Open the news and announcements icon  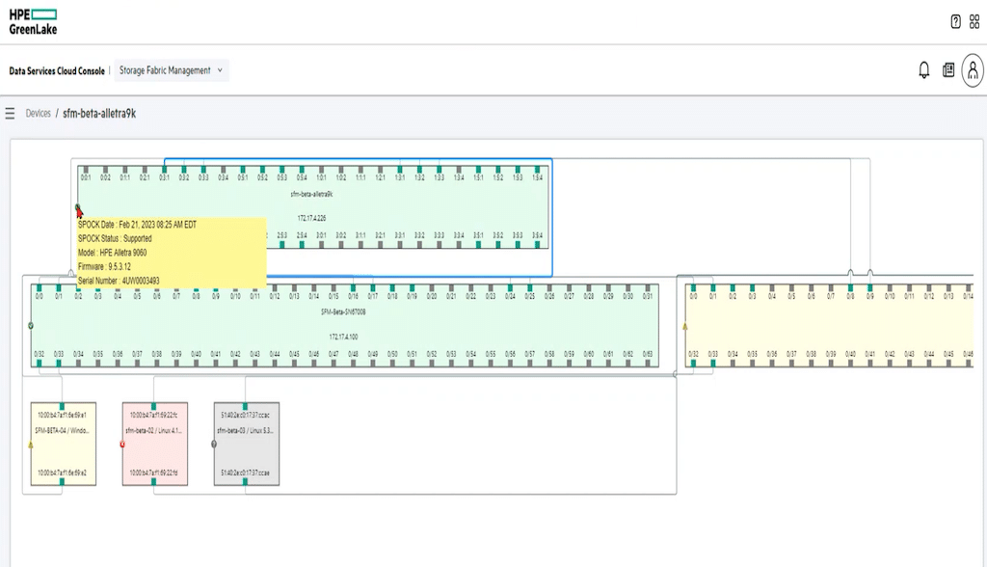[x=948, y=70]
